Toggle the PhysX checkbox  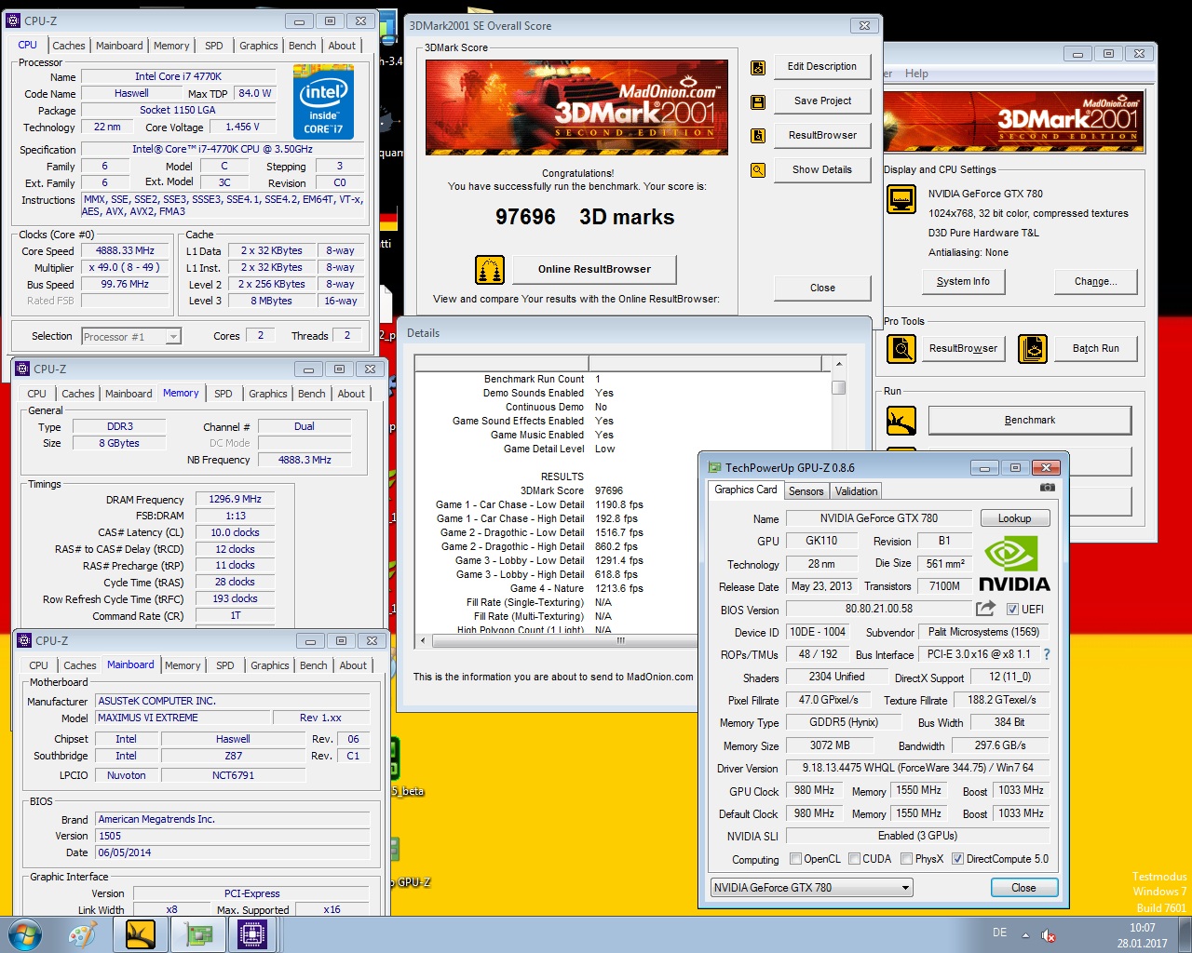pyautogui.click(x=906, y=859)
